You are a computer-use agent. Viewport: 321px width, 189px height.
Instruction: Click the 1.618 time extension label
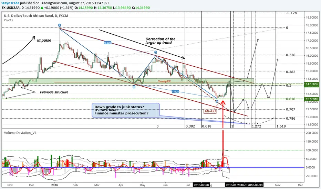pyautogui.click(x=281, y=126)
